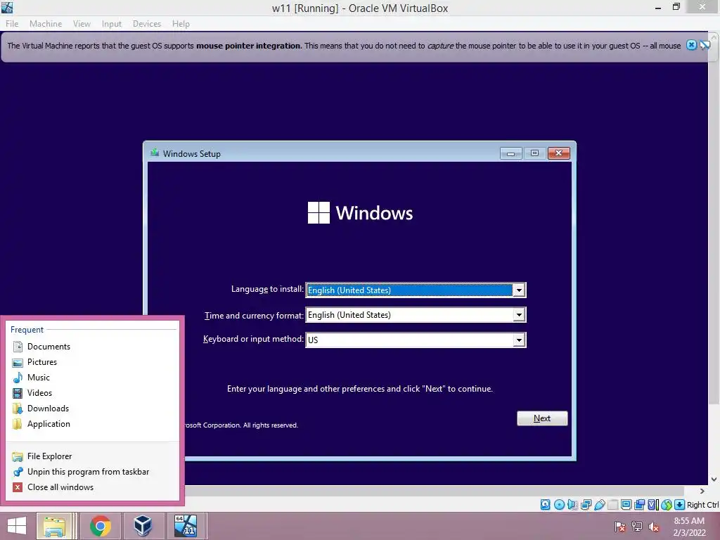Launch File Explorer from the jump list
This screenshot has width=720, height=540.
pos(91,456)
